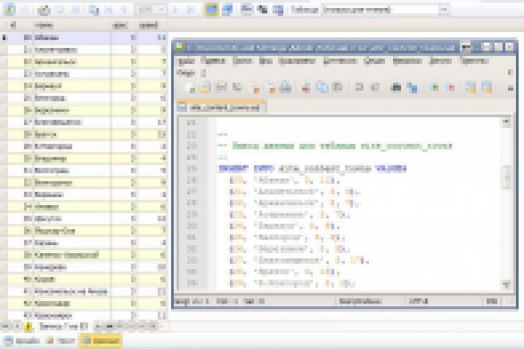The width and height of the screenshot is (524, 349).
Task: Open the Кодировки menu in Notepad++
Action: pos(297,61)
